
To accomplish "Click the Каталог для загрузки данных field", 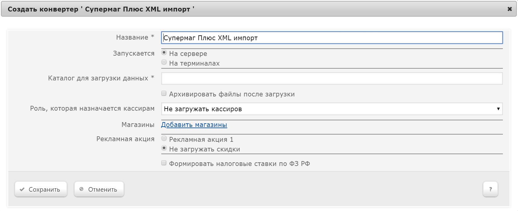I will pos(332,79).
